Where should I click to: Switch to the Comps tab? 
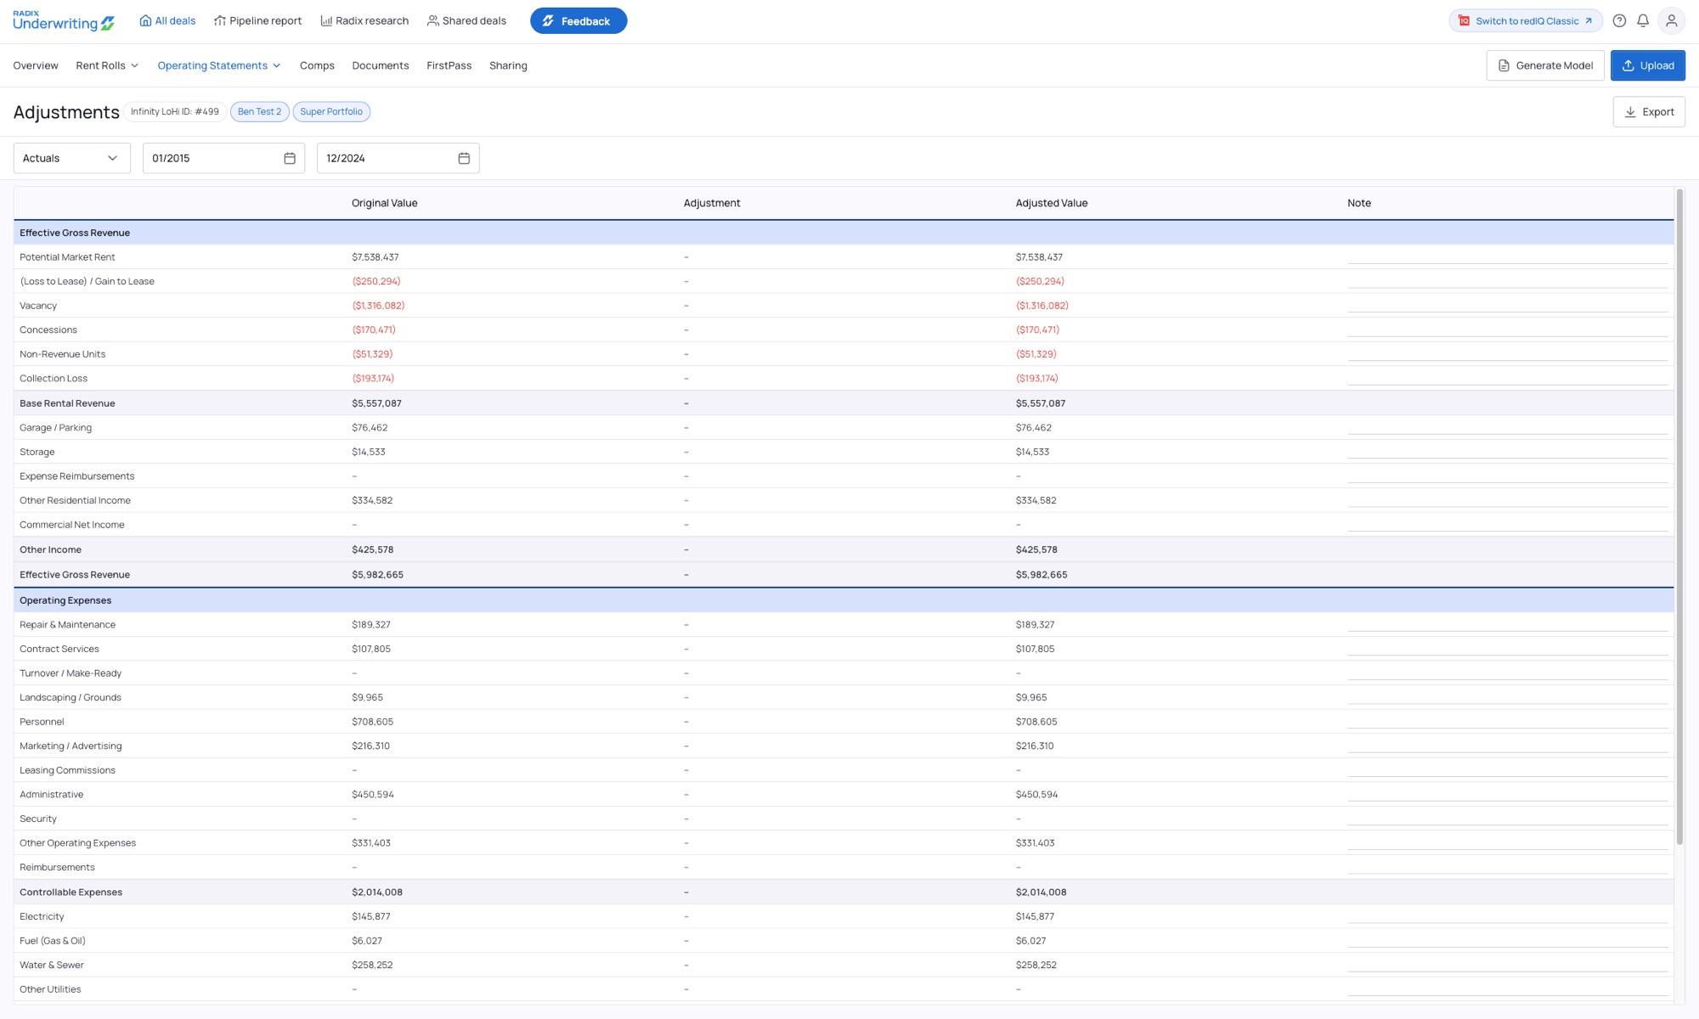click(x=317, y=66)
